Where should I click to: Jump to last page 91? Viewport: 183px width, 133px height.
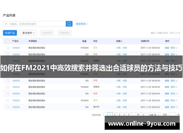pyautogui.click(x=138, y=115)
